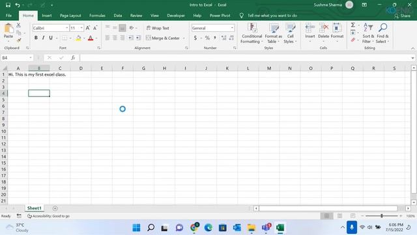Screen dimensions: 417x235
Task: Save the workbook with the Save icon
Action: [8, 5]
